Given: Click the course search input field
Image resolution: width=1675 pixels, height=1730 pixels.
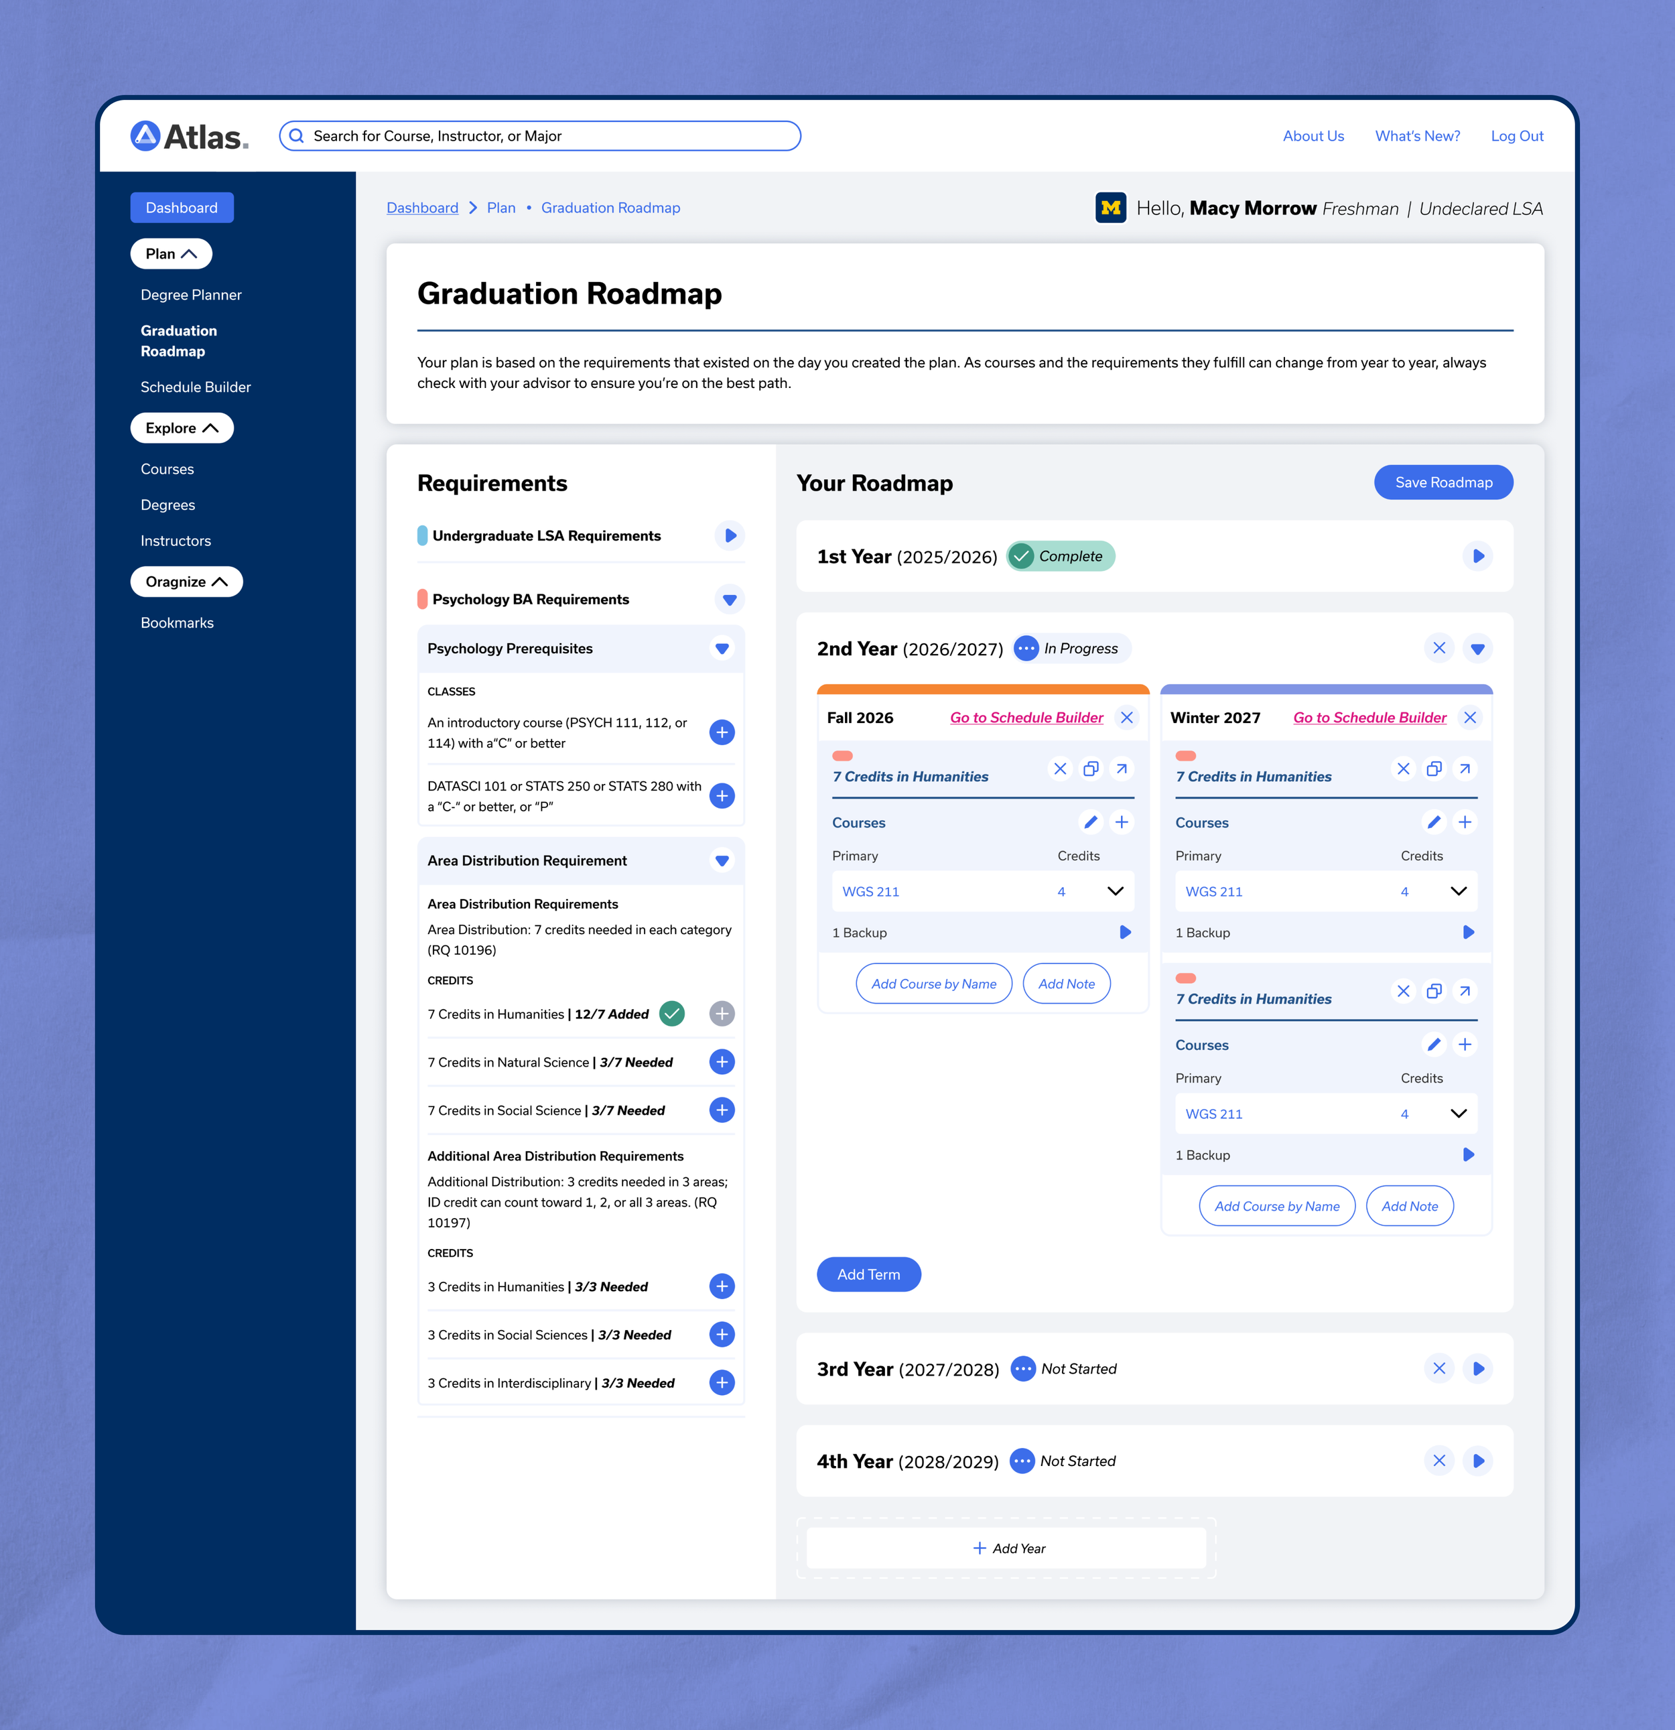Looking at the screenshot, I should pos(540,136).
